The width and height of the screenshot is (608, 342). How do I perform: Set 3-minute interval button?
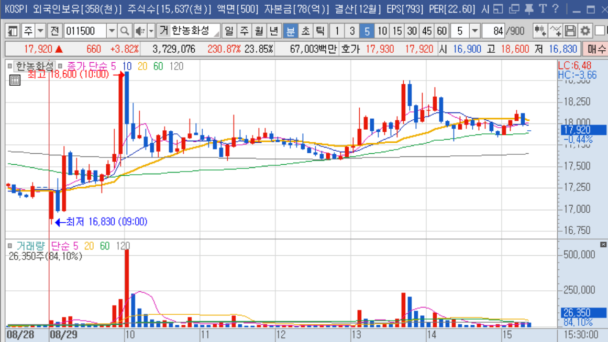pyautogui.click(x=352, y=31)
